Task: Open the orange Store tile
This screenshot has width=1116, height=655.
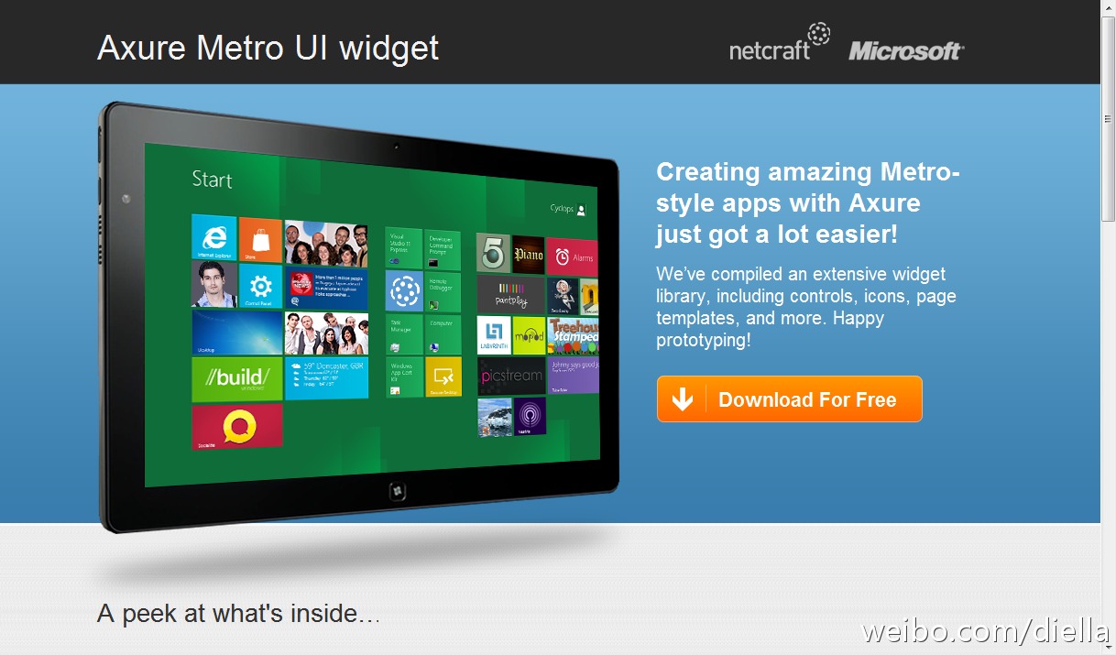Action: coord(261,239)
